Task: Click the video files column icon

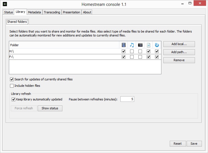Action: tap(123, 45)
